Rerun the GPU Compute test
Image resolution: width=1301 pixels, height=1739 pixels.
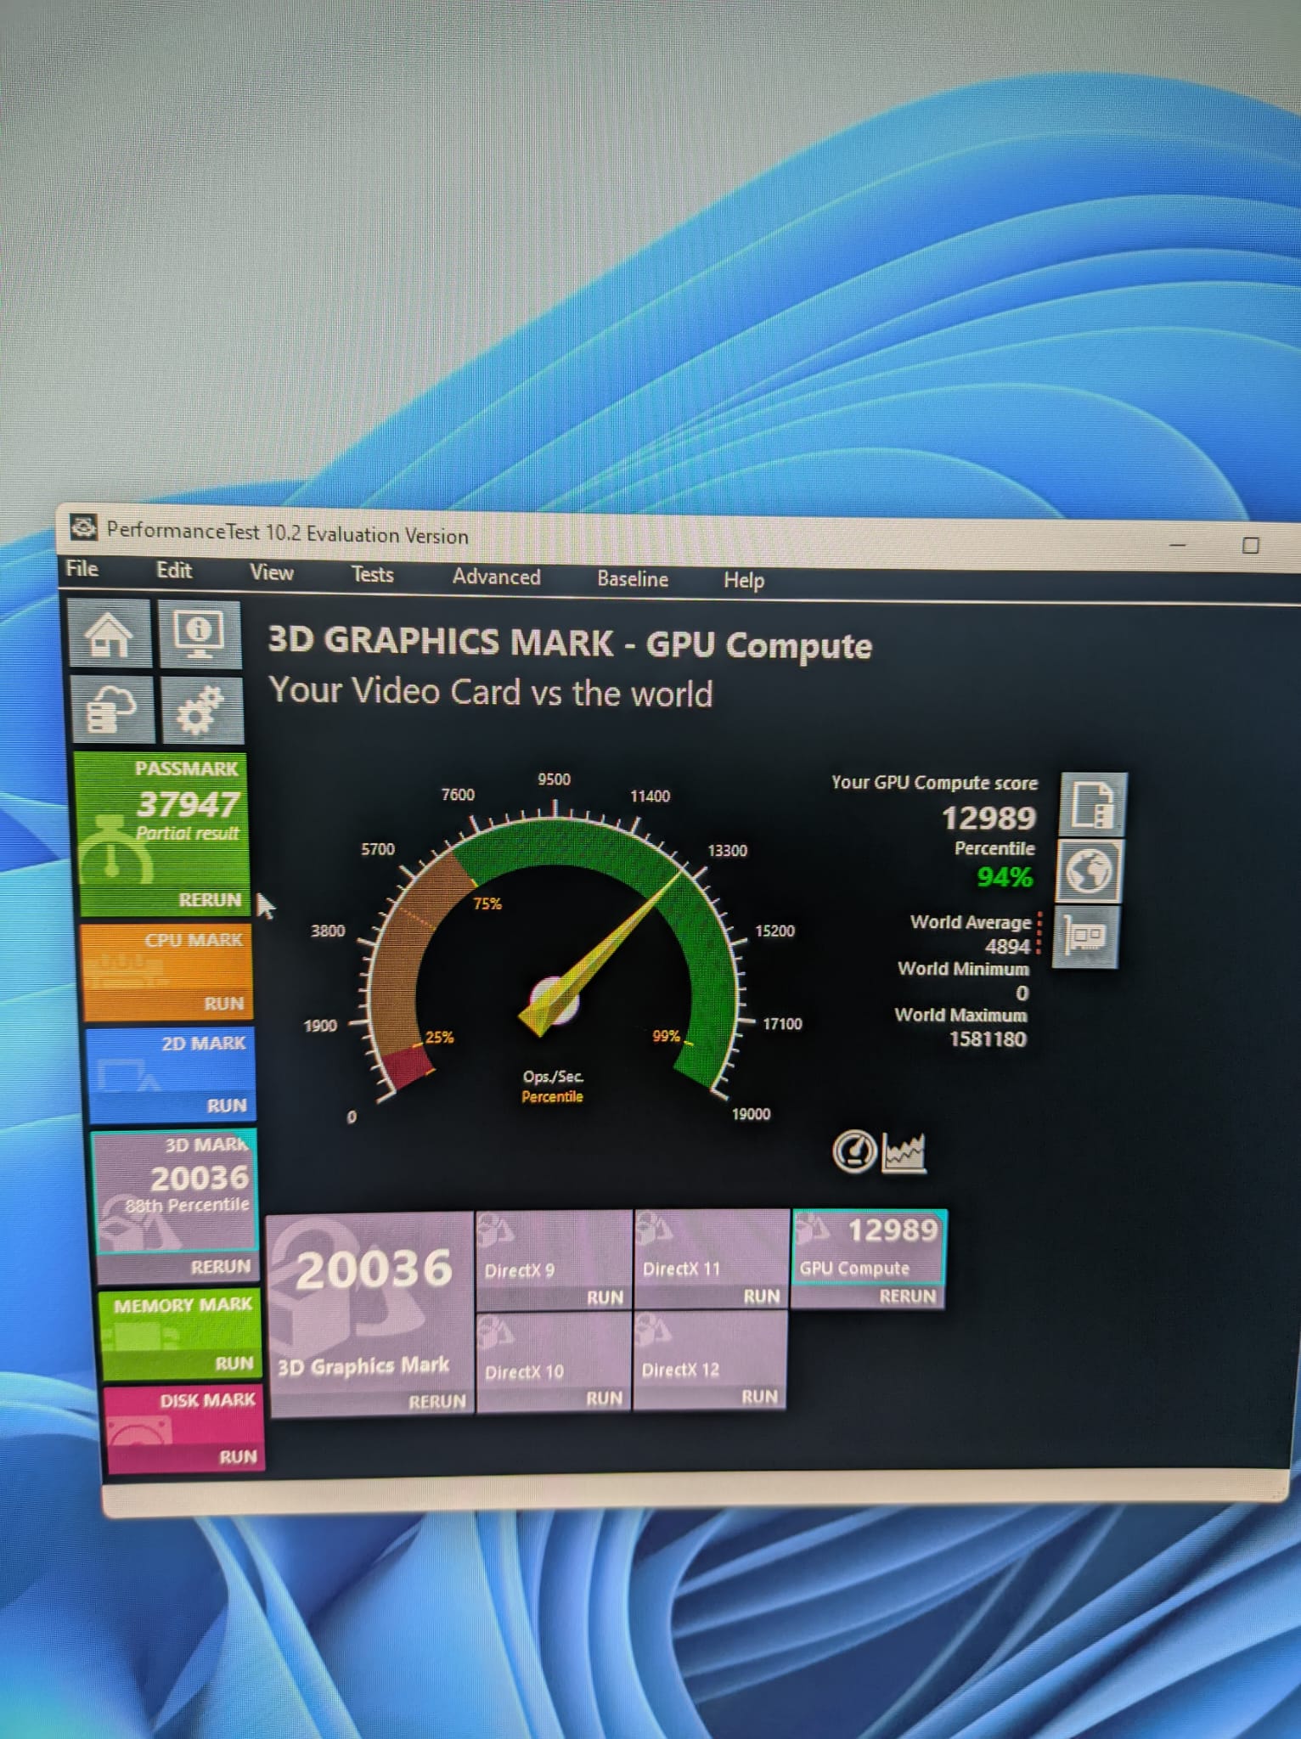point(908,1297)
